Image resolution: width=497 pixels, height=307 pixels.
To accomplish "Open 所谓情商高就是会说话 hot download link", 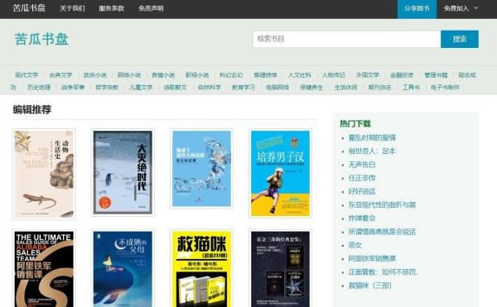I will (382, 232).
